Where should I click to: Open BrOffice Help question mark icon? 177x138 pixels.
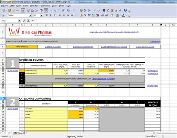125,10
